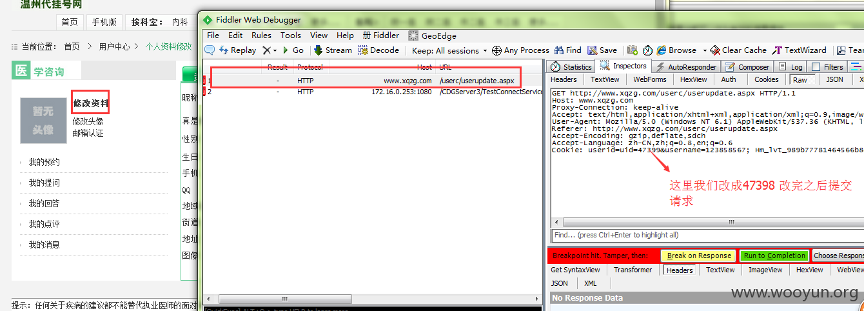Select request Raw inspector tab
This screenshot has height=311, width=864.
tap(800, 80)
